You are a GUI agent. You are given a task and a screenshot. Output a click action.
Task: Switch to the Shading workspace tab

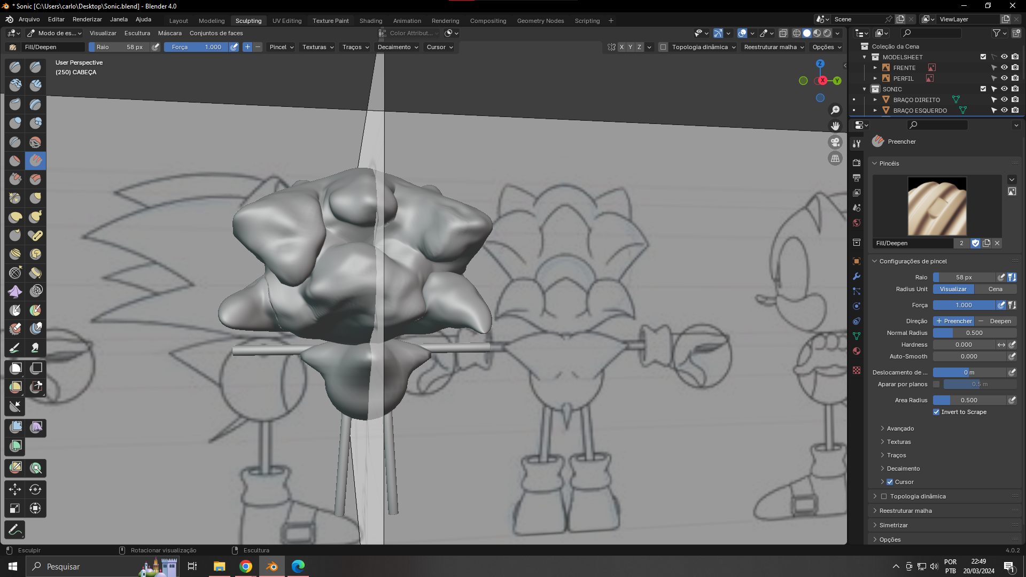[370, 21]
